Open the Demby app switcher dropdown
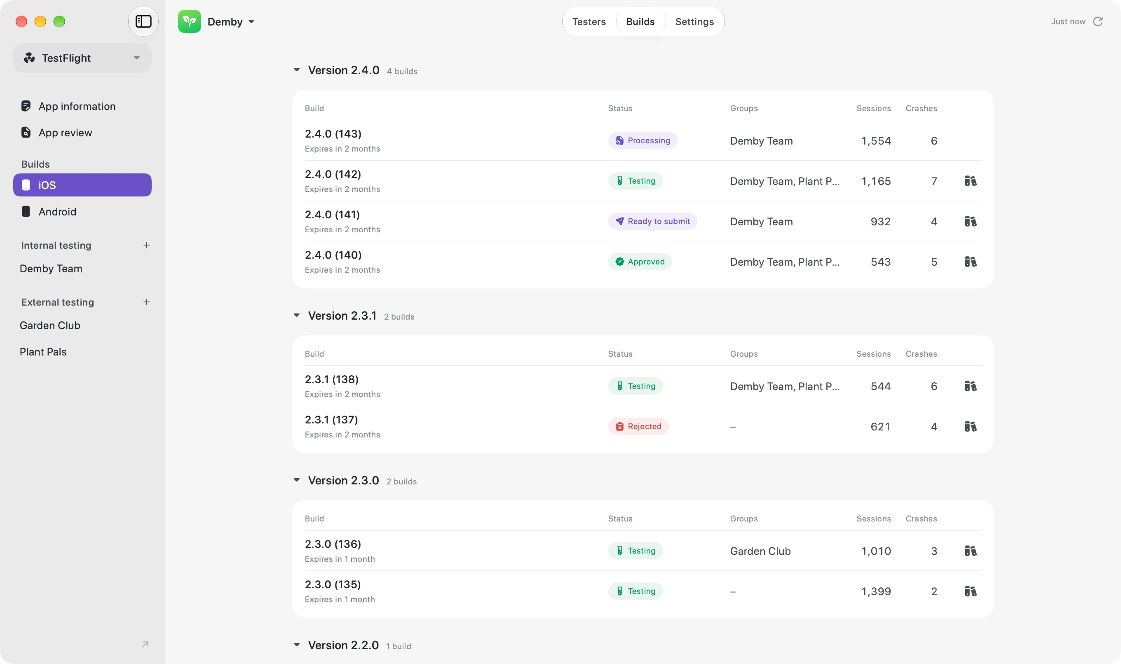1121x664 pixels. pos(231,21)
